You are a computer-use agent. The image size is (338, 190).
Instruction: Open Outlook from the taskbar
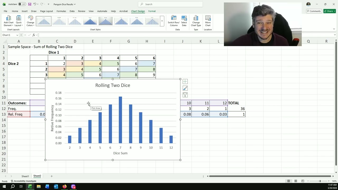(56, 187)
